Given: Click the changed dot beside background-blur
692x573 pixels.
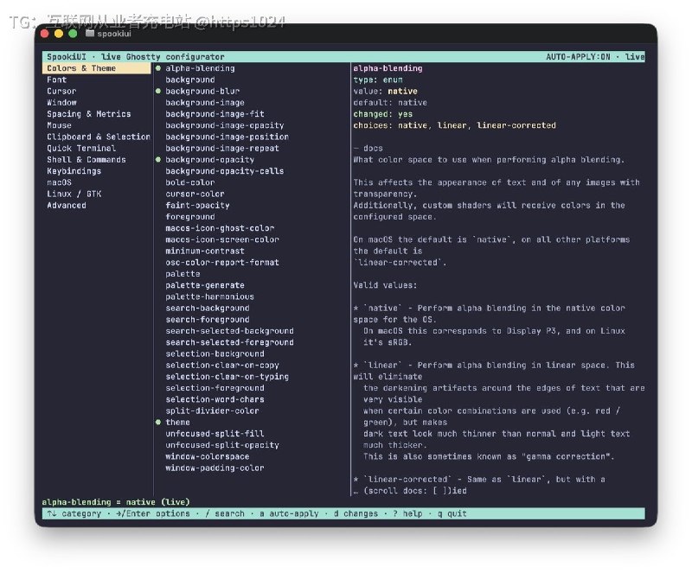Looking at the screenshot, I should point(158,92).
